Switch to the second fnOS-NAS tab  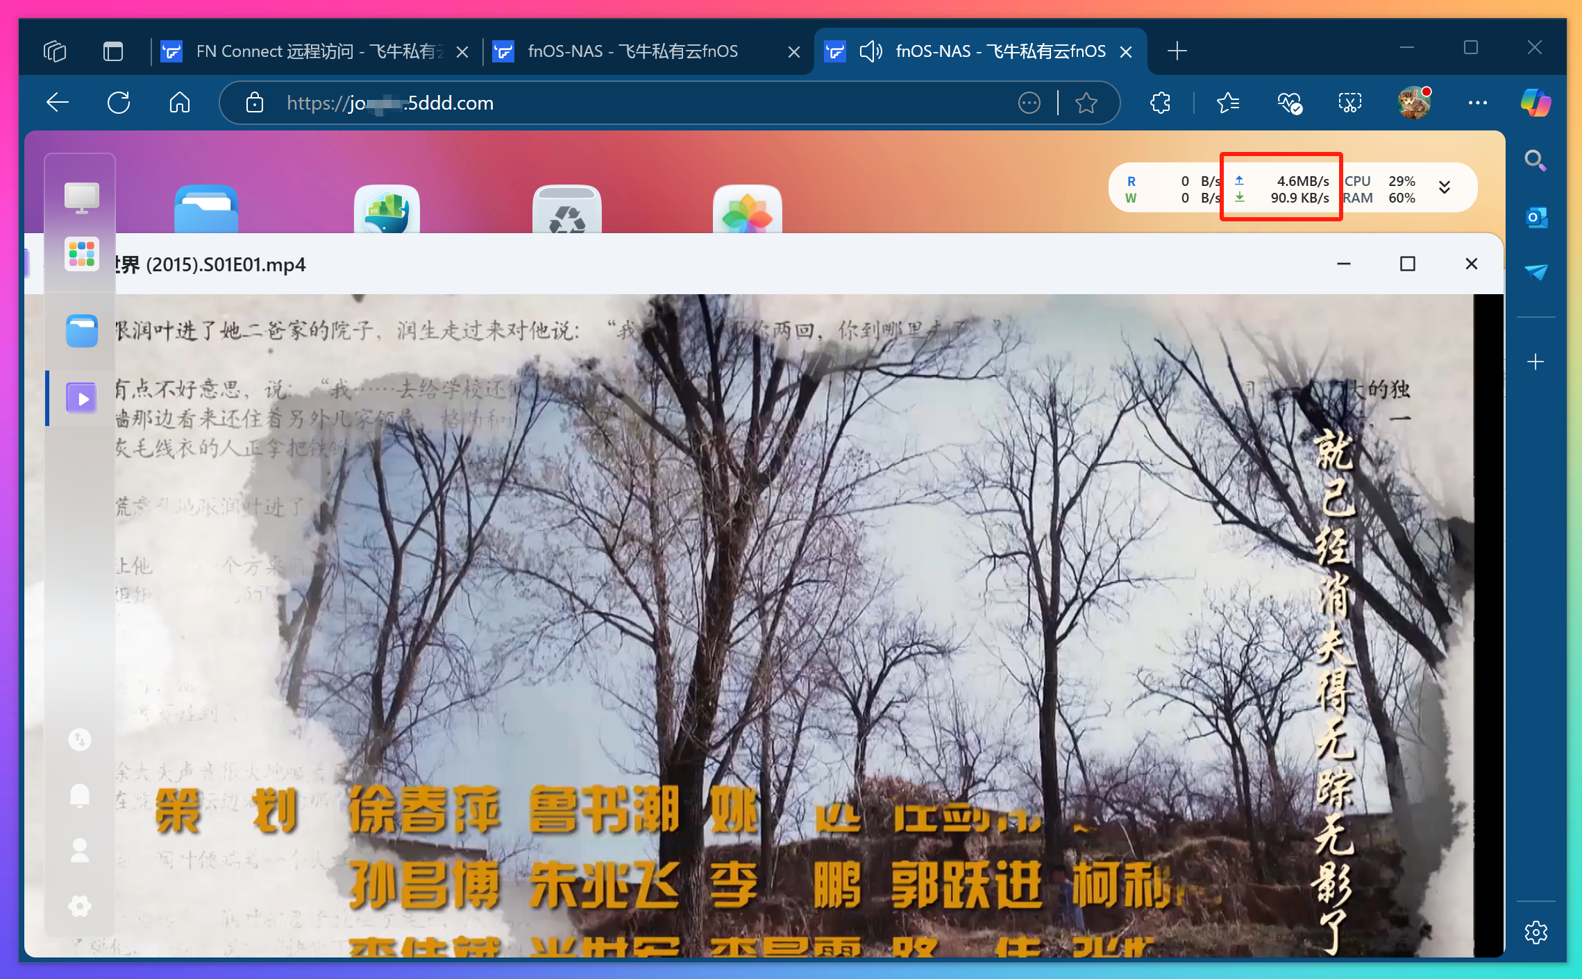click(632, 51)
